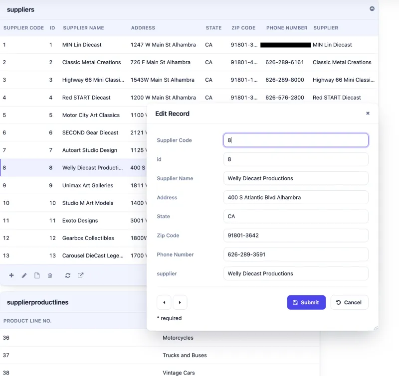Image resolution: width=399 pixels, height=376 pixels.
Task: Click the Zip Code input field
Action: coord(296,235)
